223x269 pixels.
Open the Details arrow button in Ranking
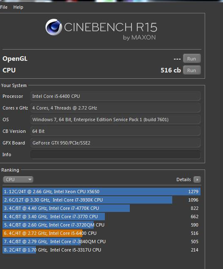[x=197, y=179]
